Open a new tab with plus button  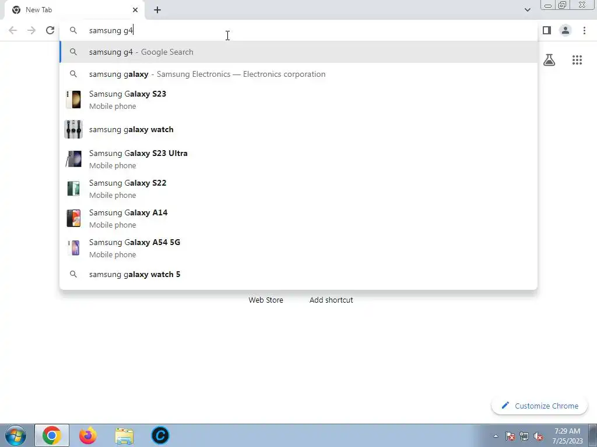coord(157,10)
